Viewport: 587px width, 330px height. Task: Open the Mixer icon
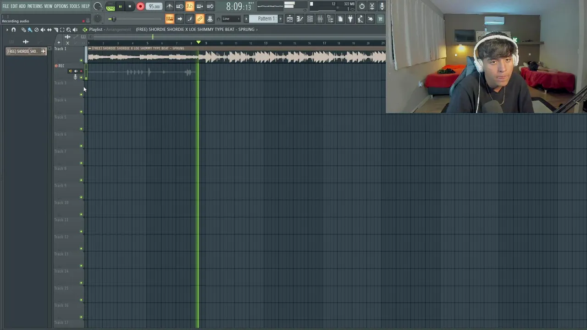(x=320, y=19)
